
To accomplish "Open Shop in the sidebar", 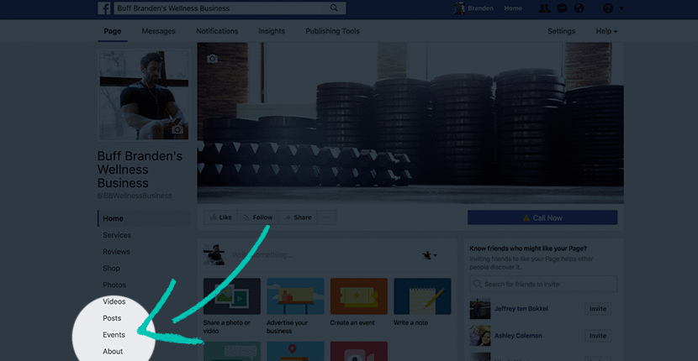I will tap(111, 268).
